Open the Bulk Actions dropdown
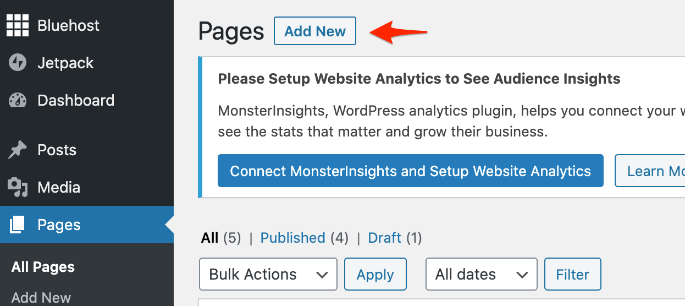685x306 pixels. (x=268, y=274)
